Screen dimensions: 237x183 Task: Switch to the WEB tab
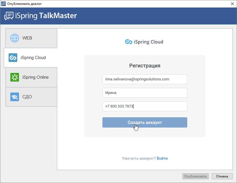click(x=31, y=38)
